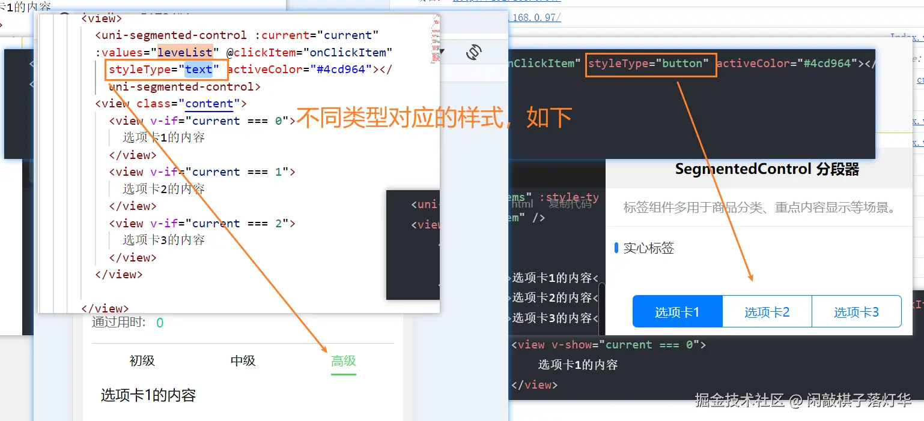This screenshot has width=924, height=421.
Task: Click the styleType="button" attribute in code
Action: 649,63
